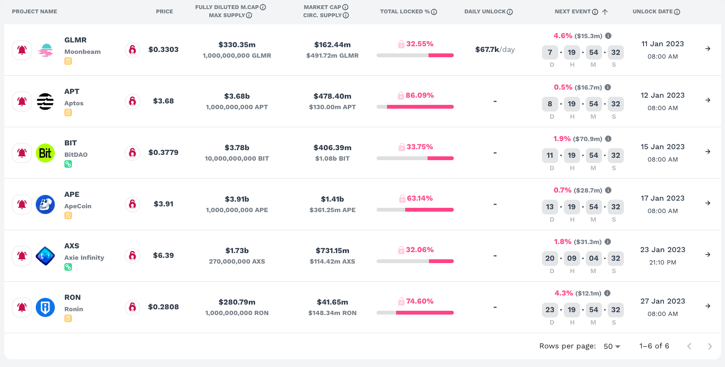Click the PROJECT NAME column header
The width and height of the screenshot is (725, 367).
(x=34, y=11)
